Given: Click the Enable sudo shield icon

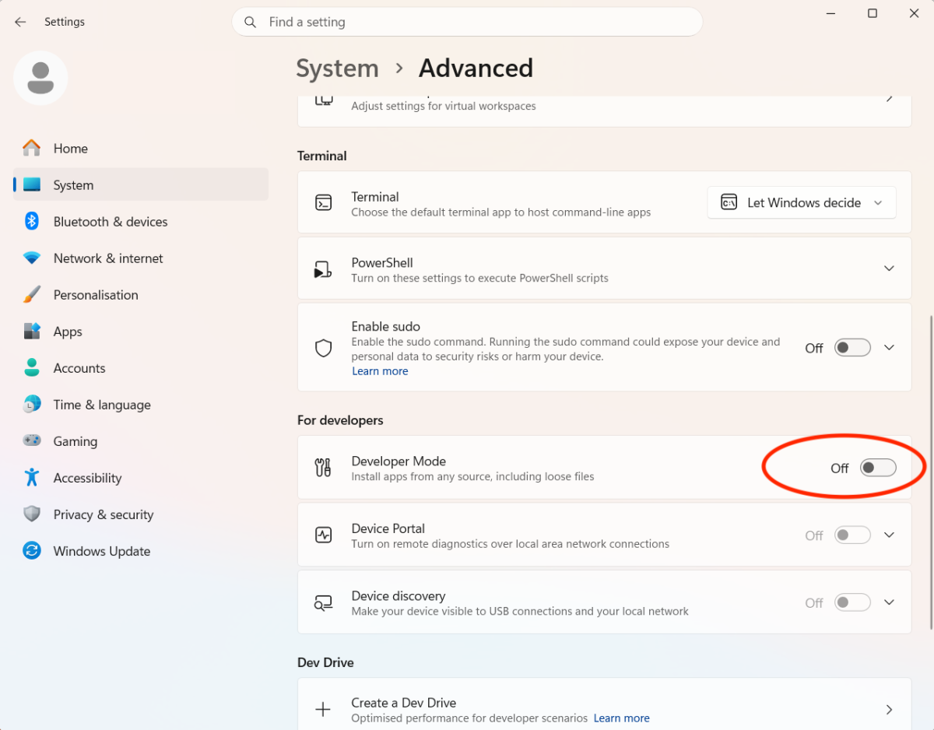Looking at the screenshot, I should [323, 348].
